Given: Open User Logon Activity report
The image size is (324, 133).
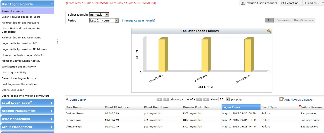Looking at the screenshot, I should coord(14,72).
